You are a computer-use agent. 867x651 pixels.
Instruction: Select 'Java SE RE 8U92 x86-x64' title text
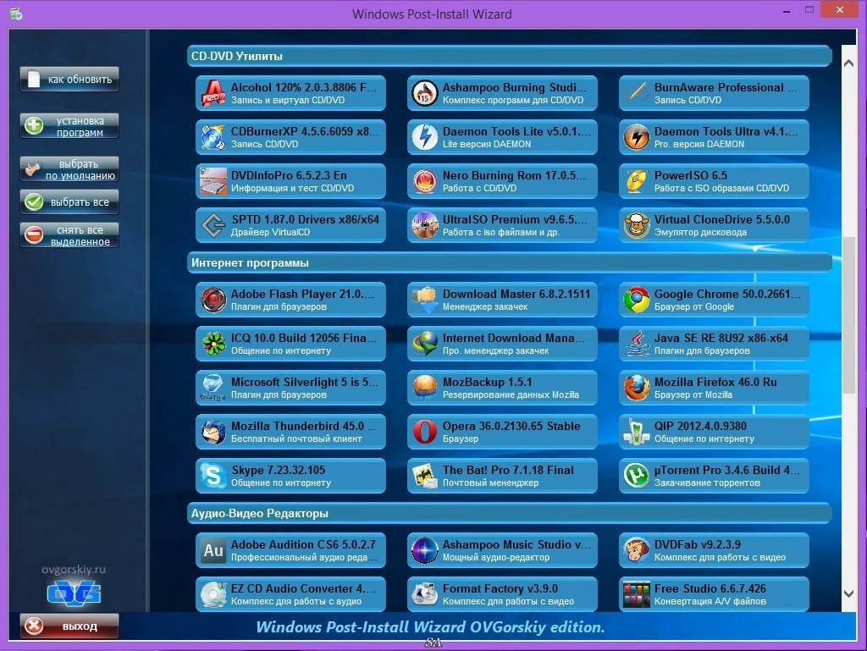(721, 338)
